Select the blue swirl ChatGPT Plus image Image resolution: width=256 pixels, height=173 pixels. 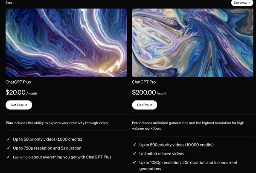pos(66,43)
